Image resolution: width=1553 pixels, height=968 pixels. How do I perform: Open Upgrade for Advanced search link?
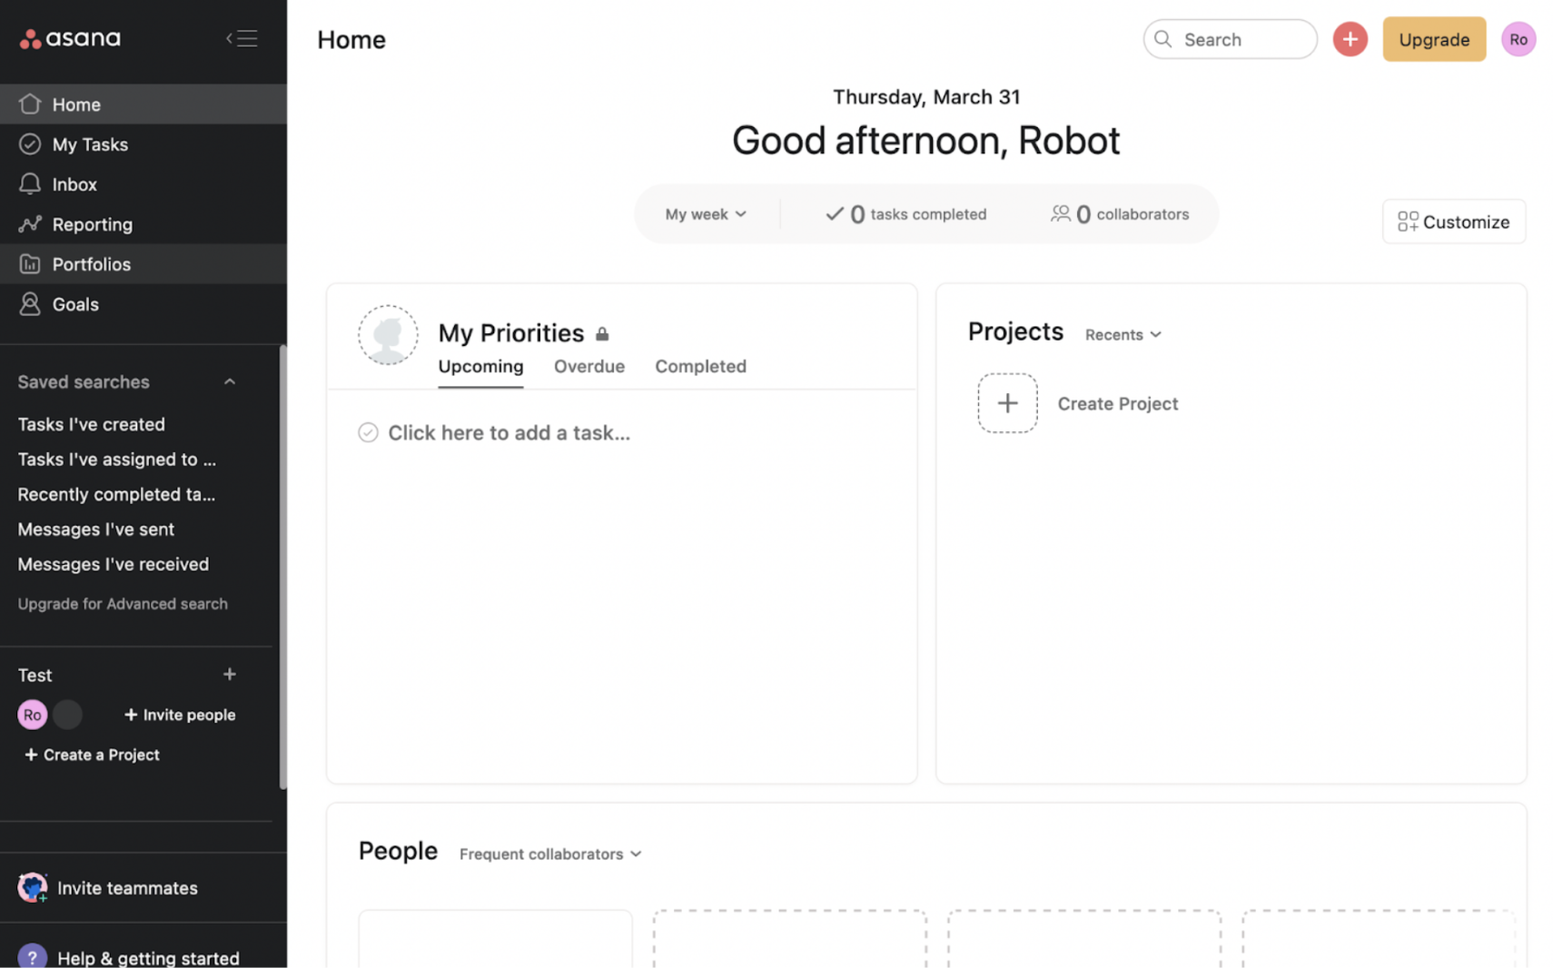click(123, 604)
